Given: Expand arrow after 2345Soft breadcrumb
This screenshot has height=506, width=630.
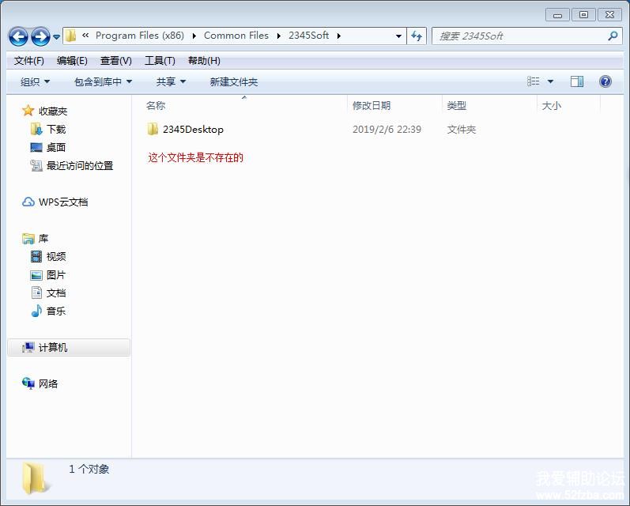Looking at the screenshot, I should pos(339,36).
